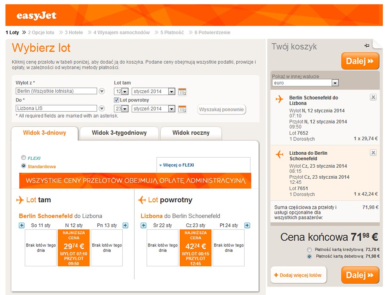
Task: Click the pin icon in Twój koszyk header
Action: [x=367, y=46]
